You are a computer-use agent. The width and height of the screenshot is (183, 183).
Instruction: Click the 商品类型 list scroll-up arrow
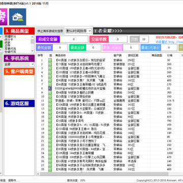(33, 37)
